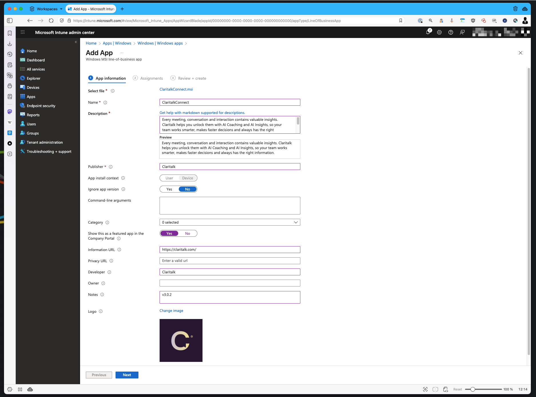
Task: Click the Home breadcrumb link
Action: click(x=91, y=43)
